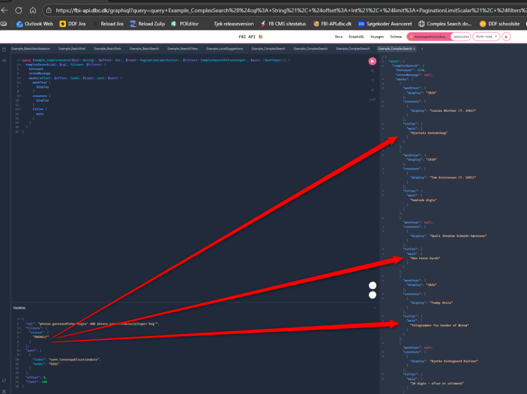This screenshot has width=527, height=394.
Task: Click the browser home icon
Action: point(32,10)
